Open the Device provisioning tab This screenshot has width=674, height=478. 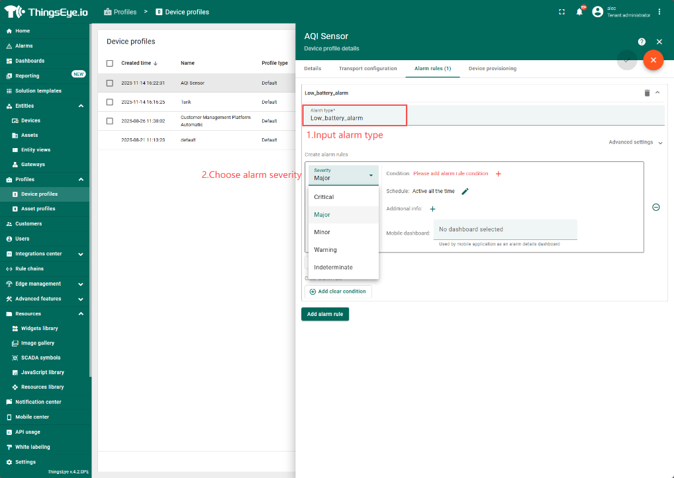tap(492, 69)
